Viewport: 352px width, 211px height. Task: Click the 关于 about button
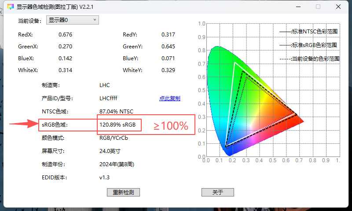click(x=217, y=193)
